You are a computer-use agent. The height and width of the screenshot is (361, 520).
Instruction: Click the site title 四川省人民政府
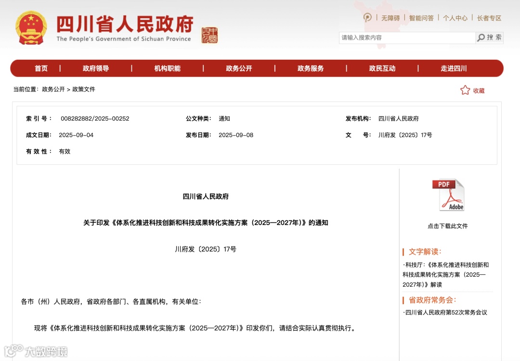pyautogui.click(x=125, y=24)
